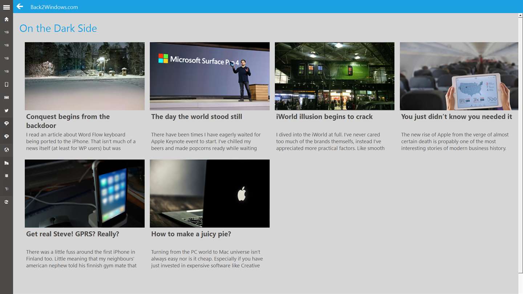The width and height of the screenshot is (523, 294).
Task: Open the Twitter feed from sidebar
Action: click(x=7, y=111)
